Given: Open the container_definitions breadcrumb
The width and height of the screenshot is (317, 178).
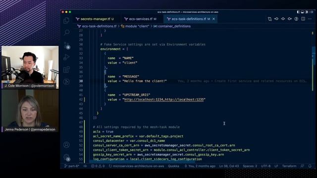Looking at the screenshot, I should 172,26.
